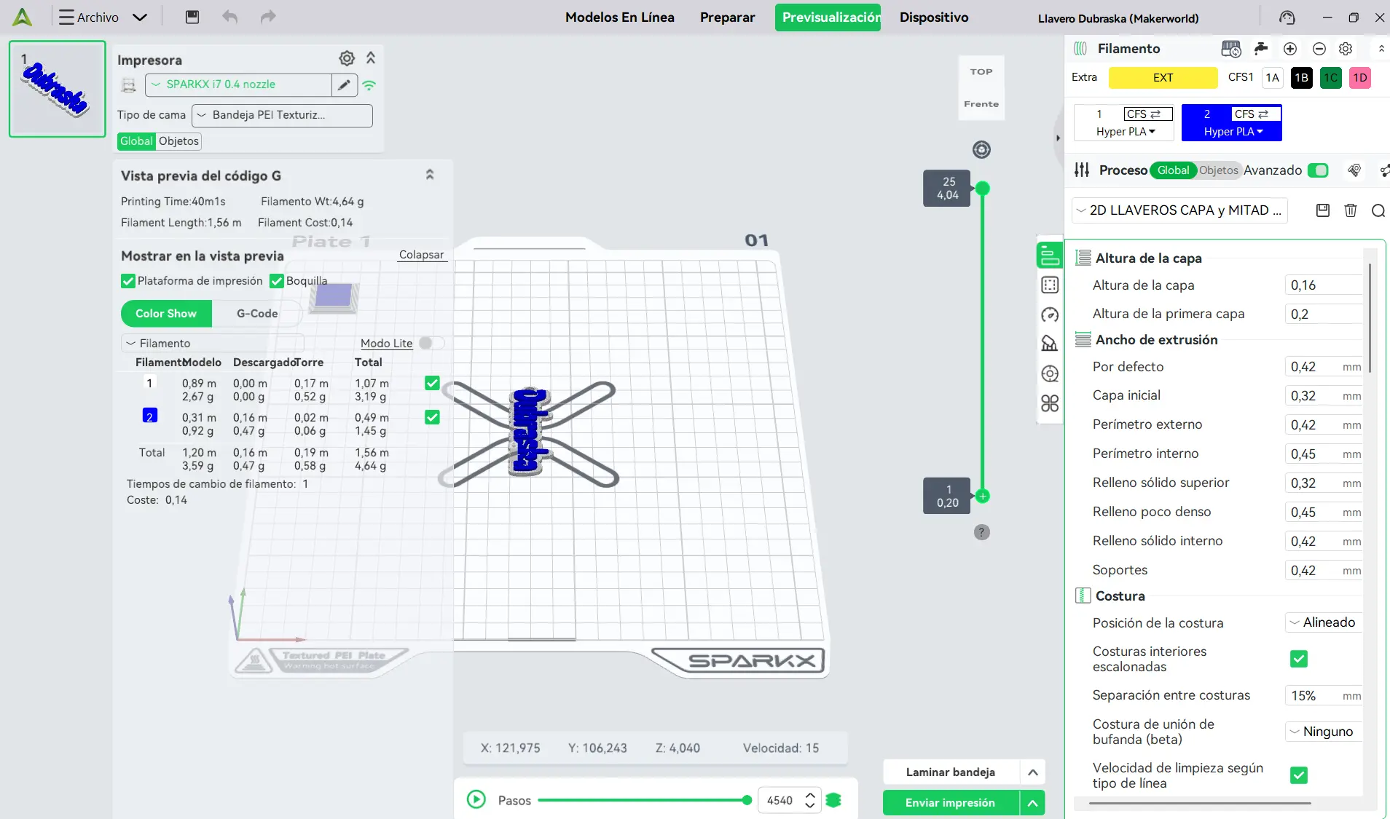1390x819 pixels.
Task: Play the G-code step animation
Action: coord(476,800)
